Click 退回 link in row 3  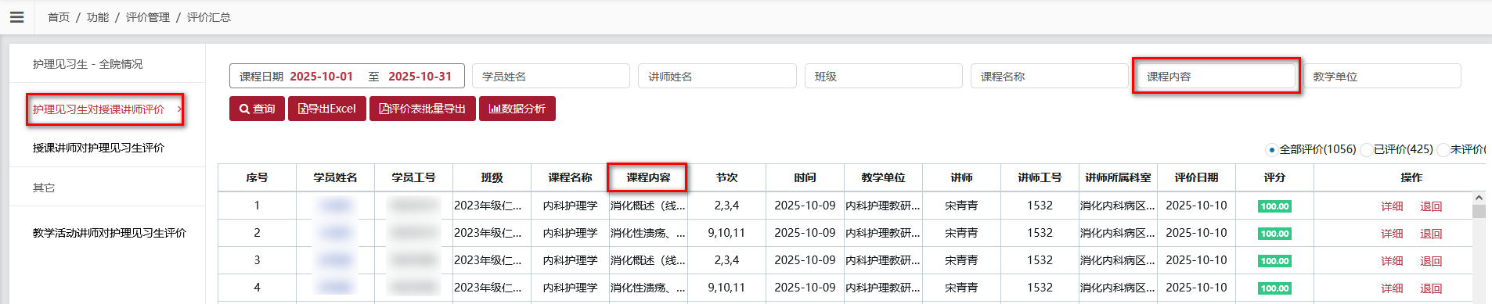point(1431,261)
